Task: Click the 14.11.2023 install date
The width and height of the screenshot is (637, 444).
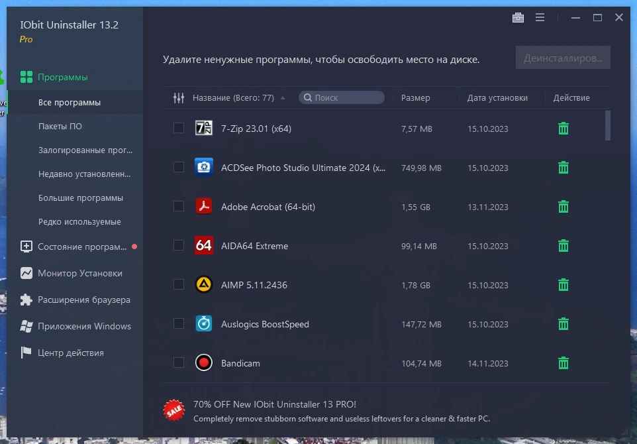Action: click(487, 363)
